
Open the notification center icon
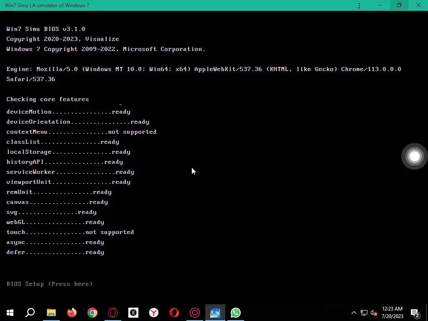coord(415,313)
